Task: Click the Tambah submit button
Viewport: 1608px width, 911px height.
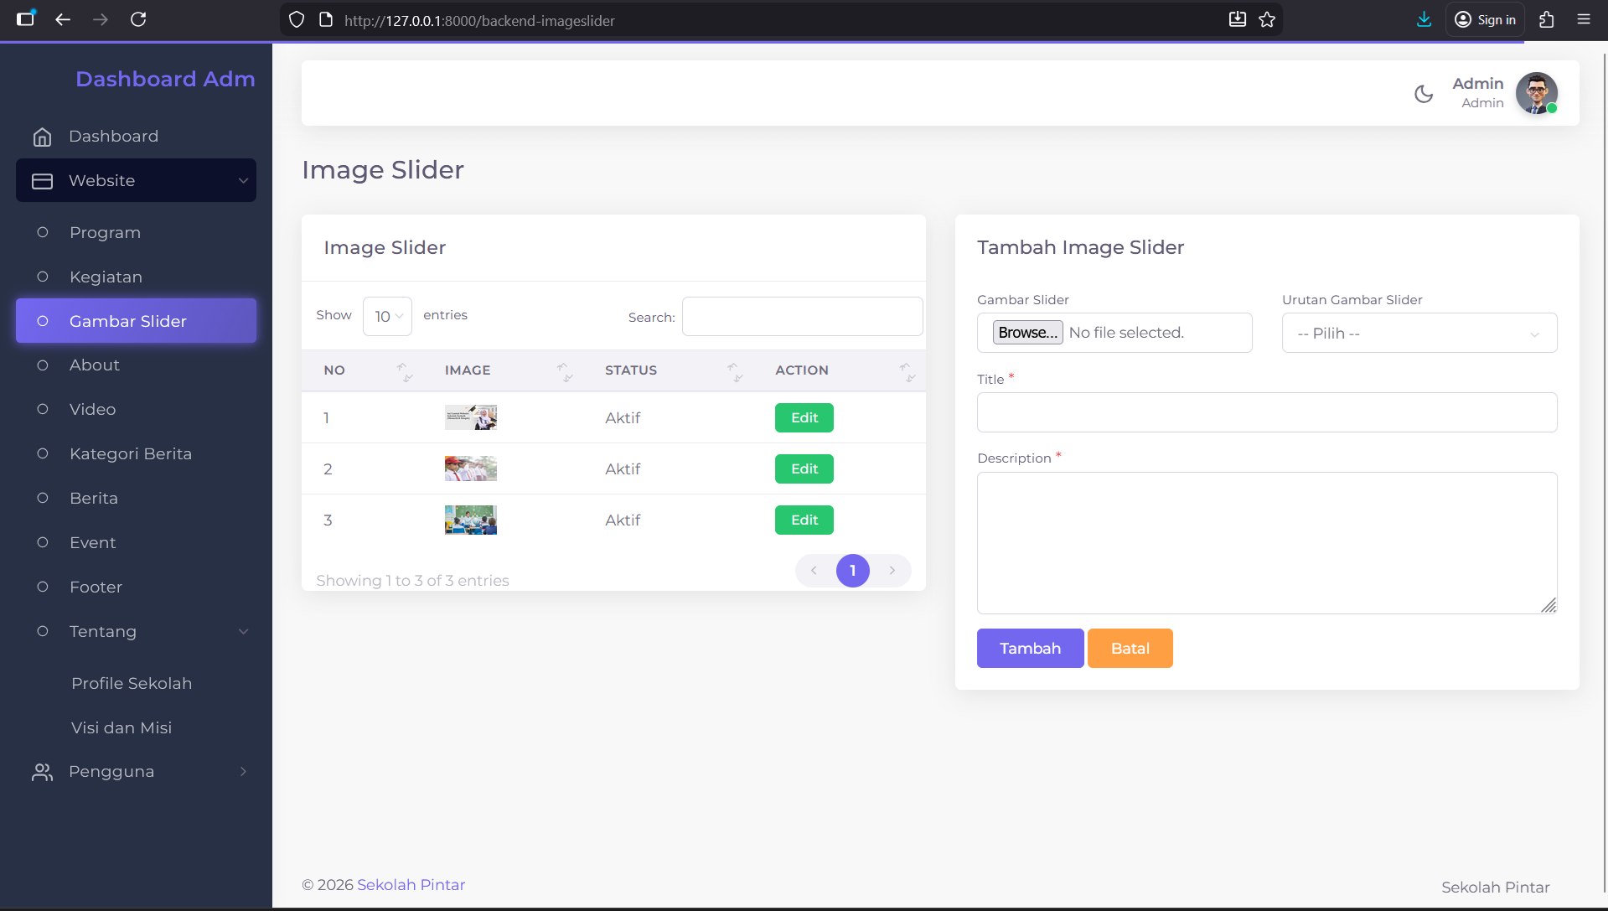Action: tap(1030, 649)
